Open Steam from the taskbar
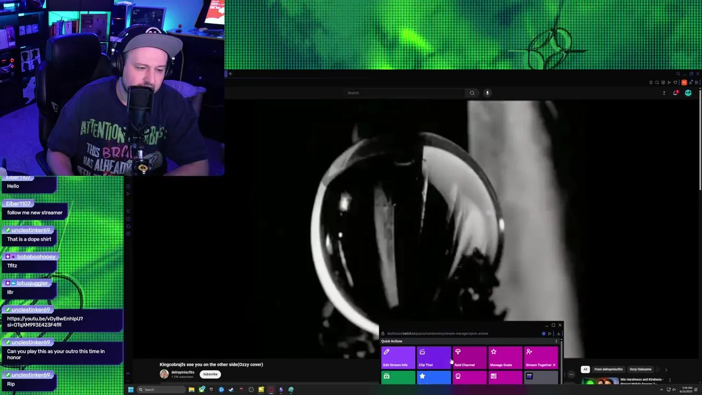 click(231, 390)
